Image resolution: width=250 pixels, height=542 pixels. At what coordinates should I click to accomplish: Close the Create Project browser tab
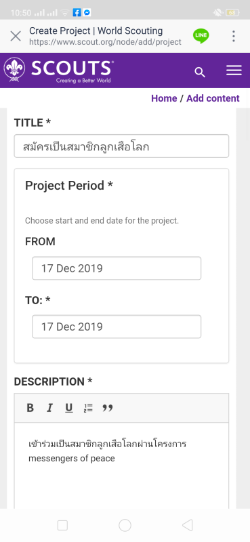(x=16, y=36)
